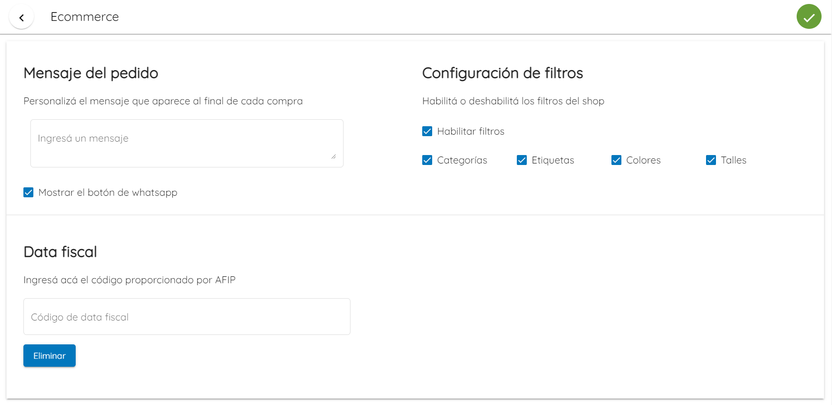The width and height of the screenshot is (832, 405).
Task: Focus the Ingresá un mensaje text area
Action: tap(187, 143)
